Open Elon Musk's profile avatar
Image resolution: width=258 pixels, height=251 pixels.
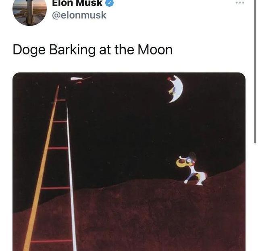click(x=29, y=12)
